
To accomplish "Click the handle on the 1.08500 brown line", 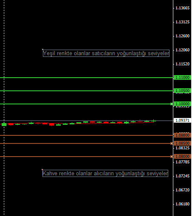I will click(x=172, y=143).
